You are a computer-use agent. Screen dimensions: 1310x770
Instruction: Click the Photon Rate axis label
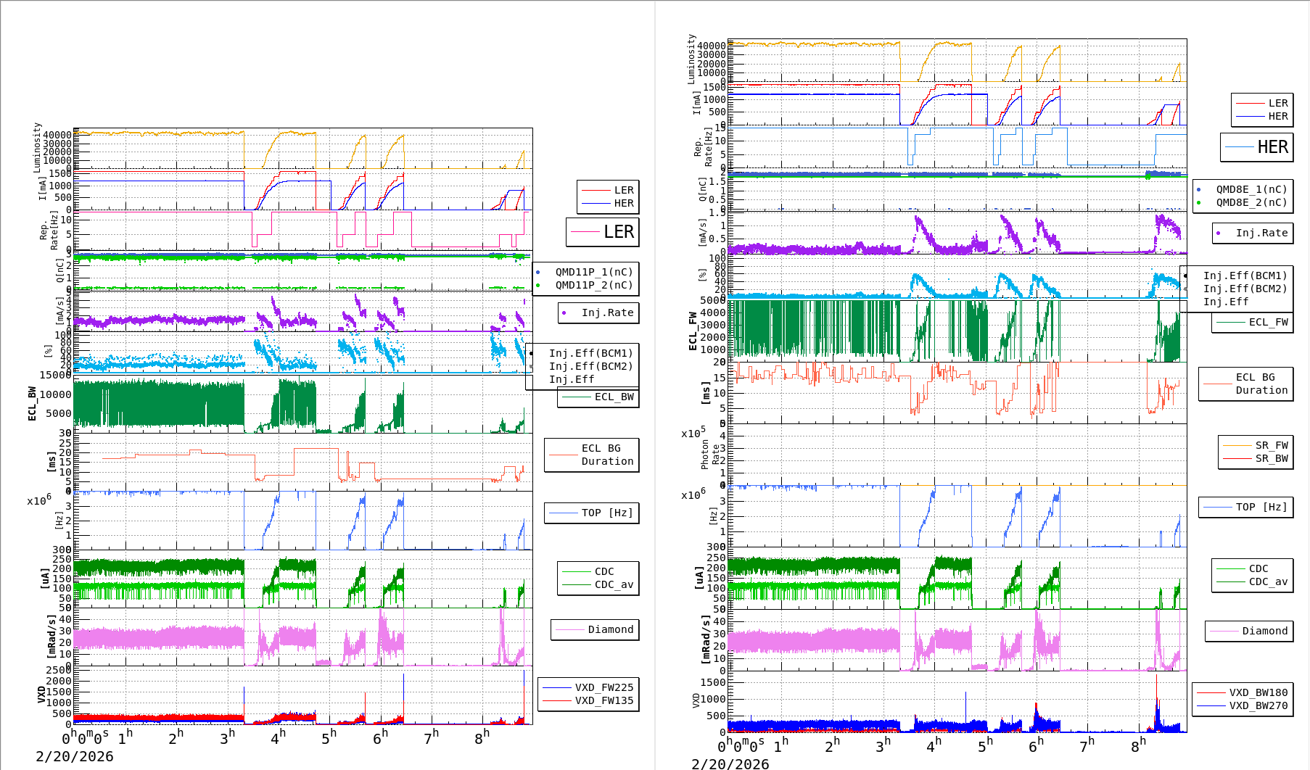(710, 456)
